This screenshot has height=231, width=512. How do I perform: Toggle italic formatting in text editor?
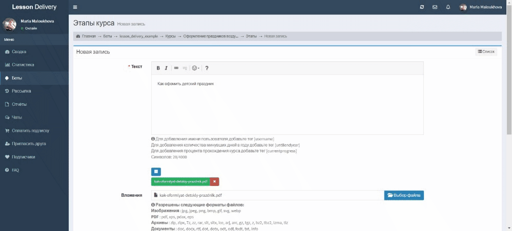[x=166, y=68]
